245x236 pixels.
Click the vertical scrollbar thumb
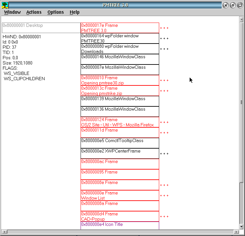click(241, 102)
